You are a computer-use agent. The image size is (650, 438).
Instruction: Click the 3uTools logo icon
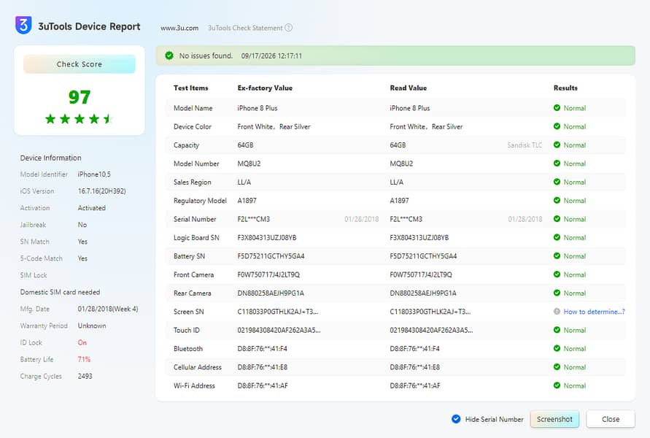[x=23, y=26]
